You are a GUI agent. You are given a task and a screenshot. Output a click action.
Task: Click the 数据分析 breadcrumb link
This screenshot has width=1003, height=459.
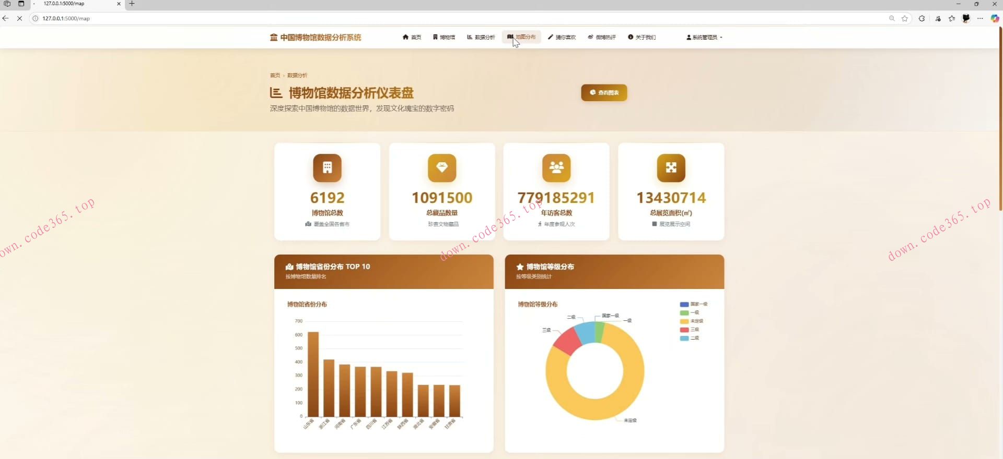[x=297, y=76]
